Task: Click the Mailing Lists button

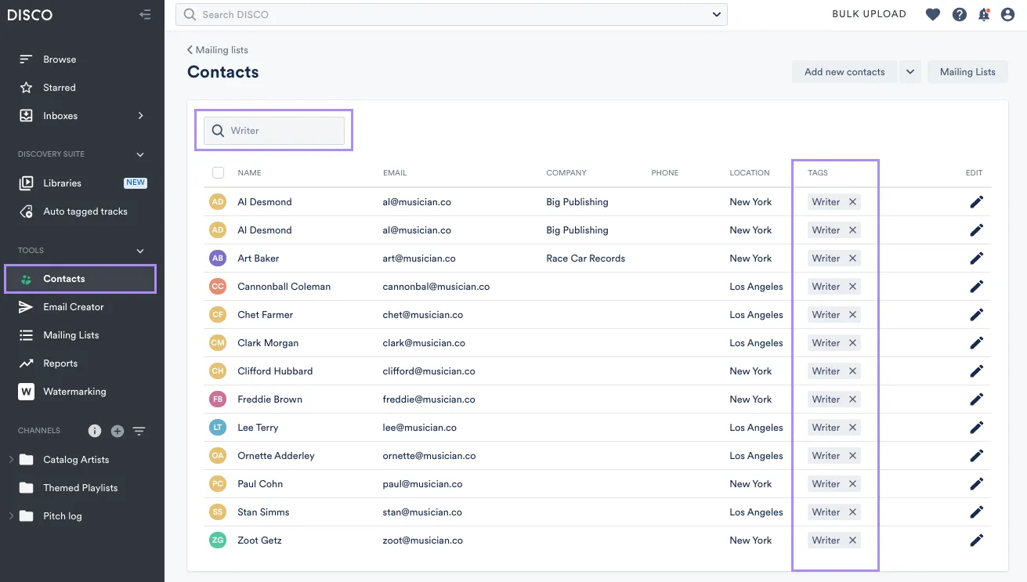Action: [967, 72]
